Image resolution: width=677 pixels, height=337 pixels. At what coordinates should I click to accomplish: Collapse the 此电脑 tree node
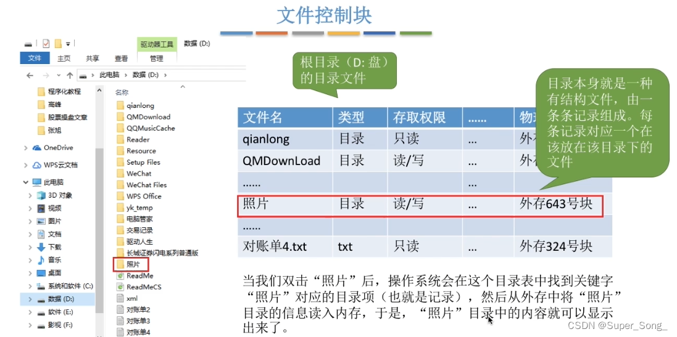[27, 182]
